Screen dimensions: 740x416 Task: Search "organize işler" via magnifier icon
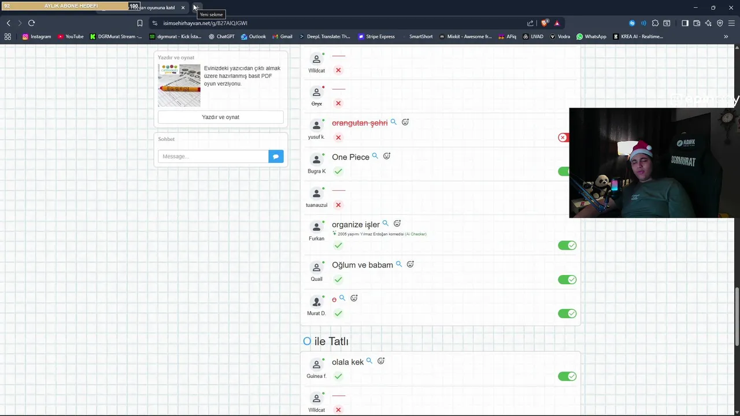point(386,224)
